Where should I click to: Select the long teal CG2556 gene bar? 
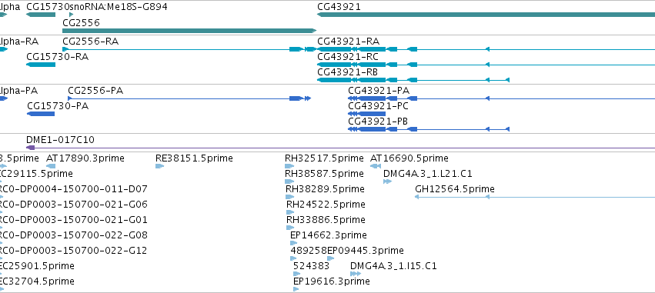pyautogui.click(x=189, y=31)
